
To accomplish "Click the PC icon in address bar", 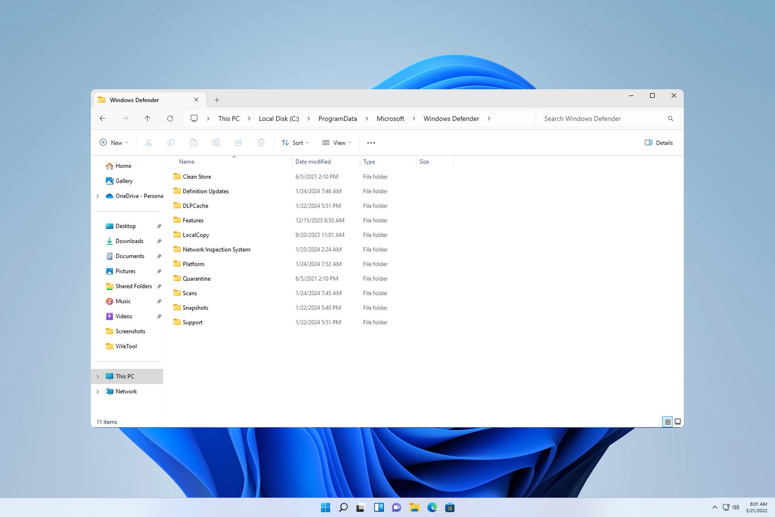I will (194, 118).
